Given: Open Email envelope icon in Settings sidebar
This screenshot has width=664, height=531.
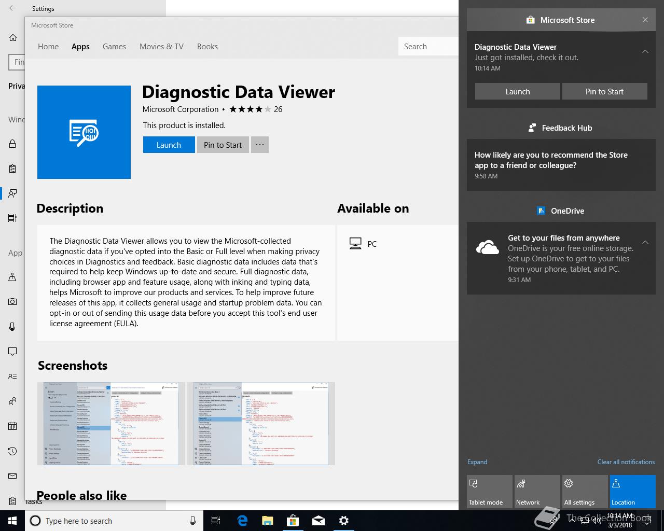Looking at the screenshot, I should (12, 476).
